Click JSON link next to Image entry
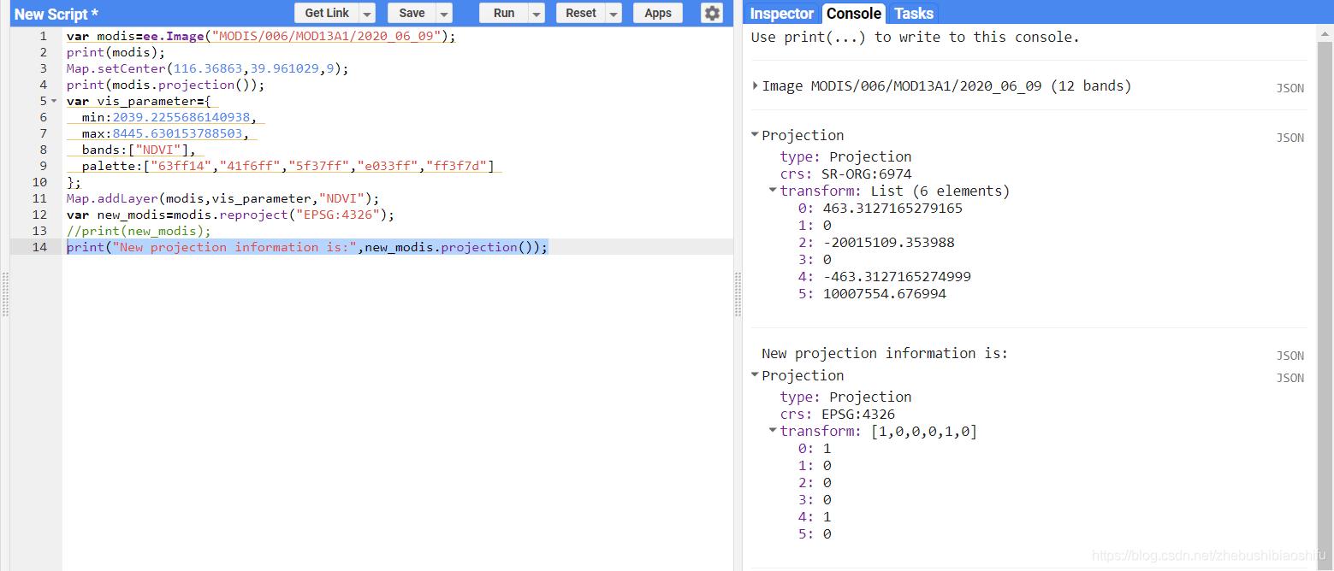1334x571 pixels. point(1290,88)
